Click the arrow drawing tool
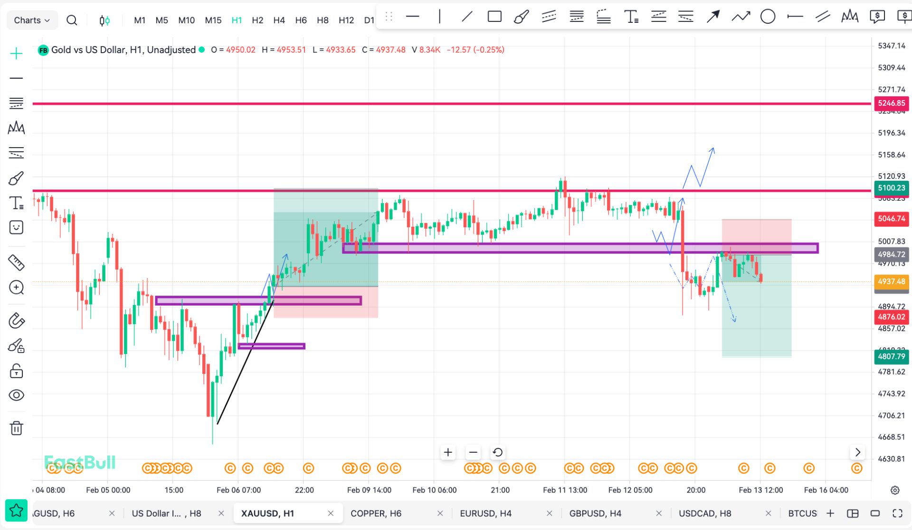This screenshot has width=912, height=530. [x=712, y=17]
